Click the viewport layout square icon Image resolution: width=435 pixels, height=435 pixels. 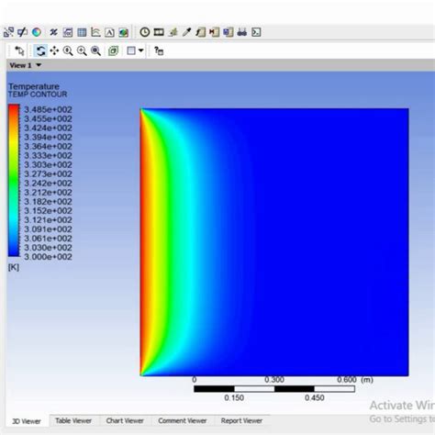pyautogui.click(x=131, y=50)
